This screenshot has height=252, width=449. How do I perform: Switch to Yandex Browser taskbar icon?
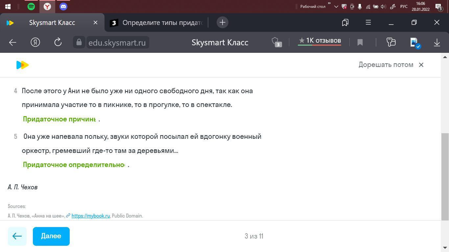[47, 6]
